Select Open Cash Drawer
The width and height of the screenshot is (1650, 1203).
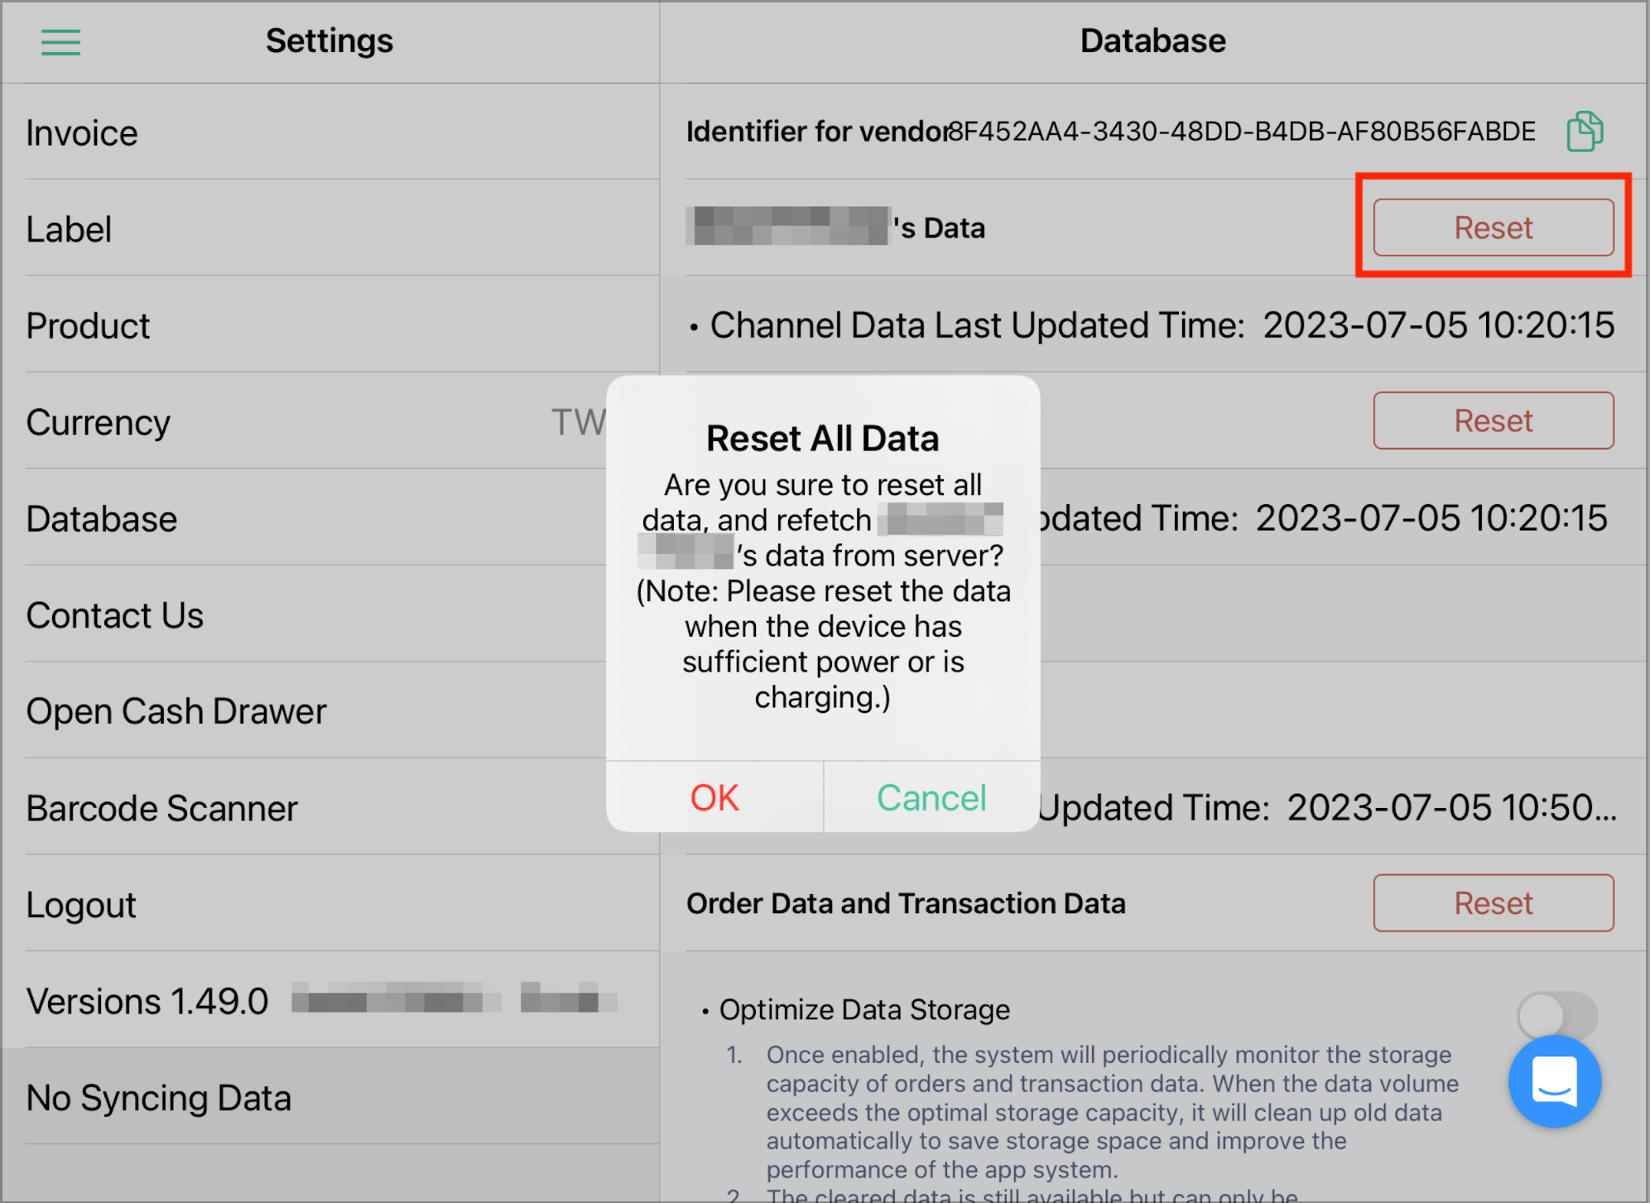click(176, 710)
